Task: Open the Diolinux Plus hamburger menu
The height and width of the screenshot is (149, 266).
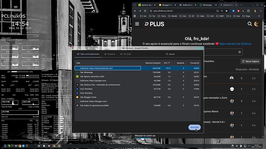Action: 137,24
